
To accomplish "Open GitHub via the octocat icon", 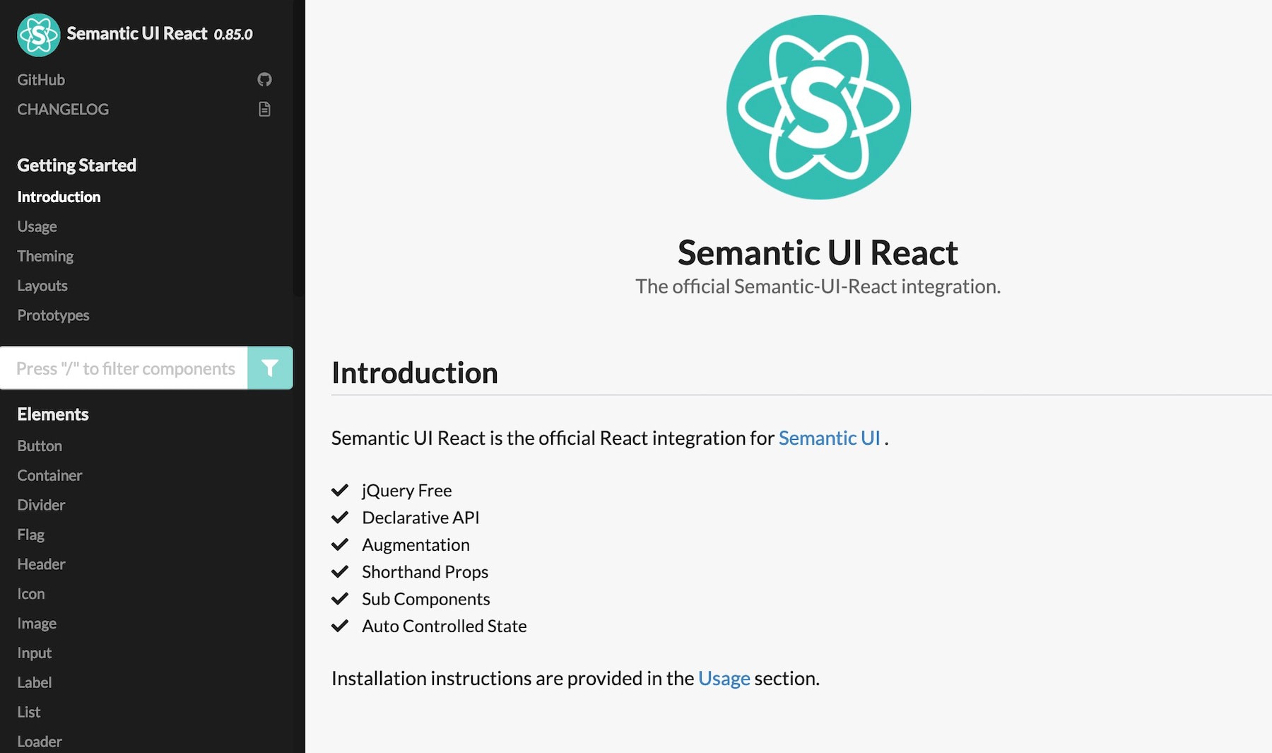I will [x=264, y=78].
